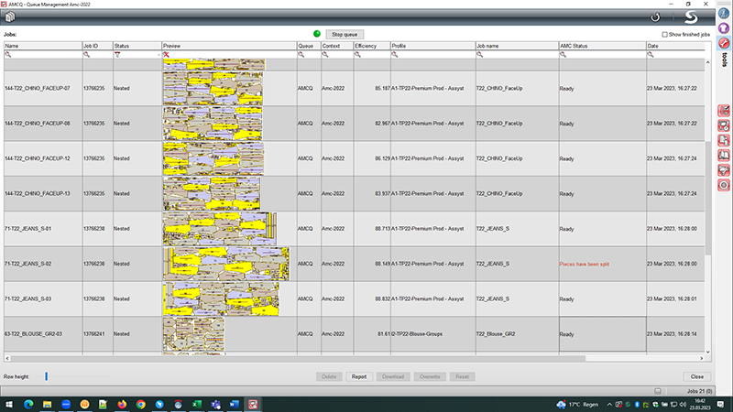
Task: Click the Close button at bottom right
Action: click(x=696, y=376)
